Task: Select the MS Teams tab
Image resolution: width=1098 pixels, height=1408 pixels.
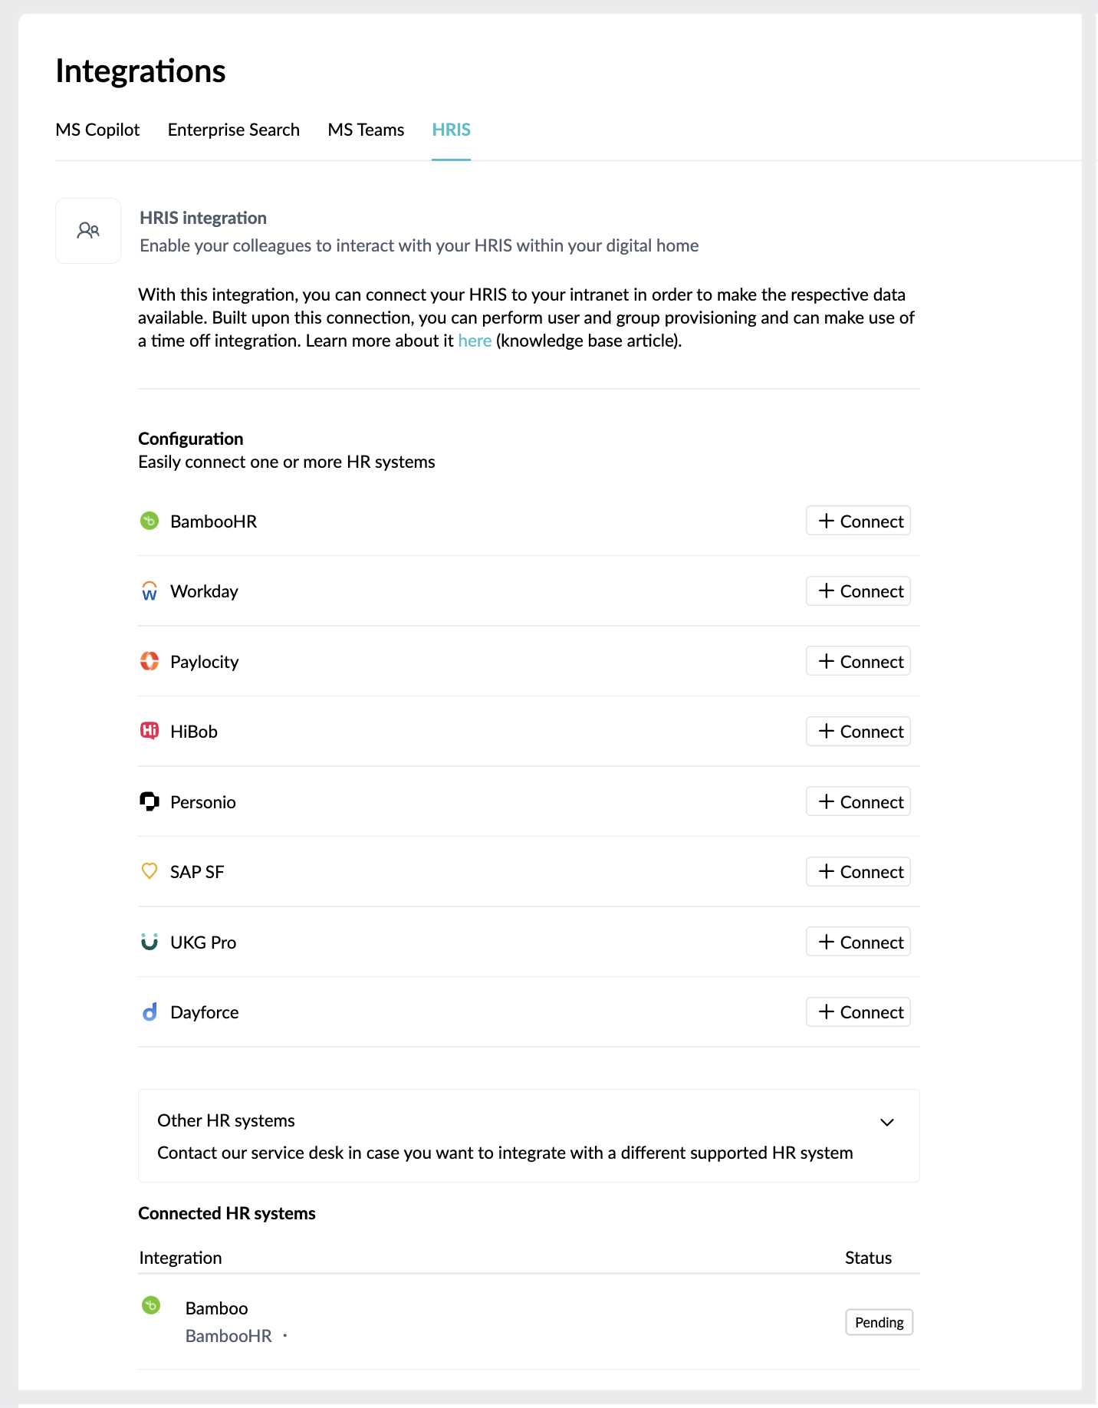Action: tap(366, 130)
